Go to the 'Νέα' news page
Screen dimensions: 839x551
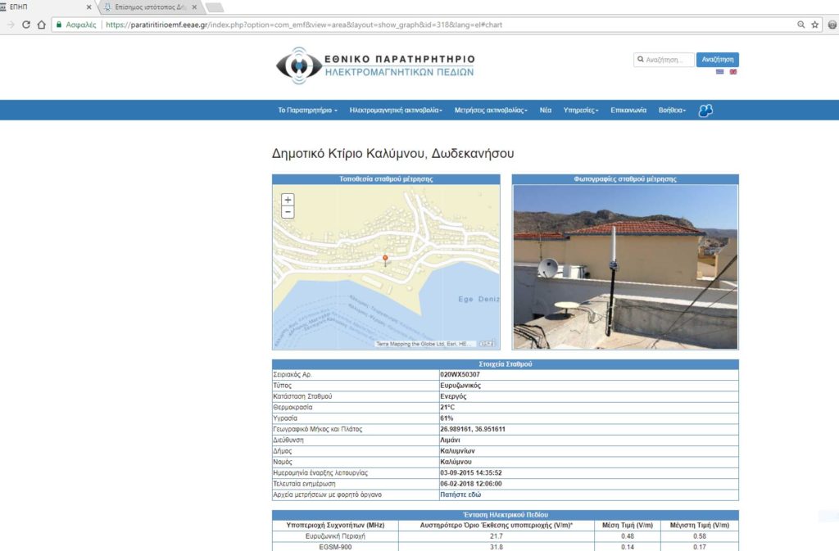tap(545, 111)
